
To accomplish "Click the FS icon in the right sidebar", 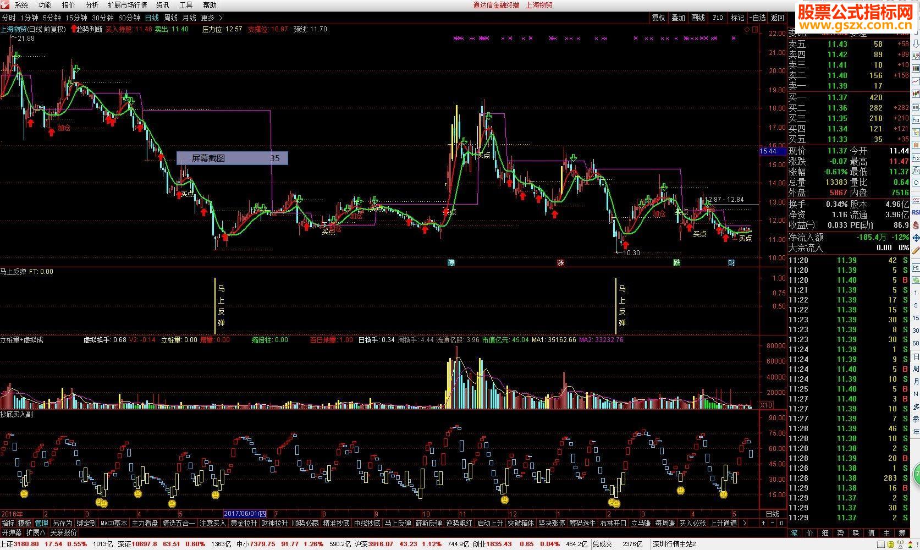I will tap(916, 267).
